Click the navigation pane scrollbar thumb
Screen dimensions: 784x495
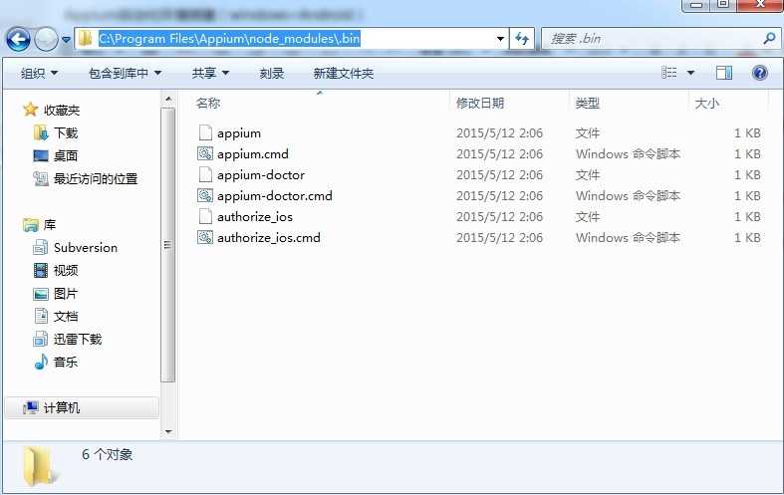pos(168,244)
